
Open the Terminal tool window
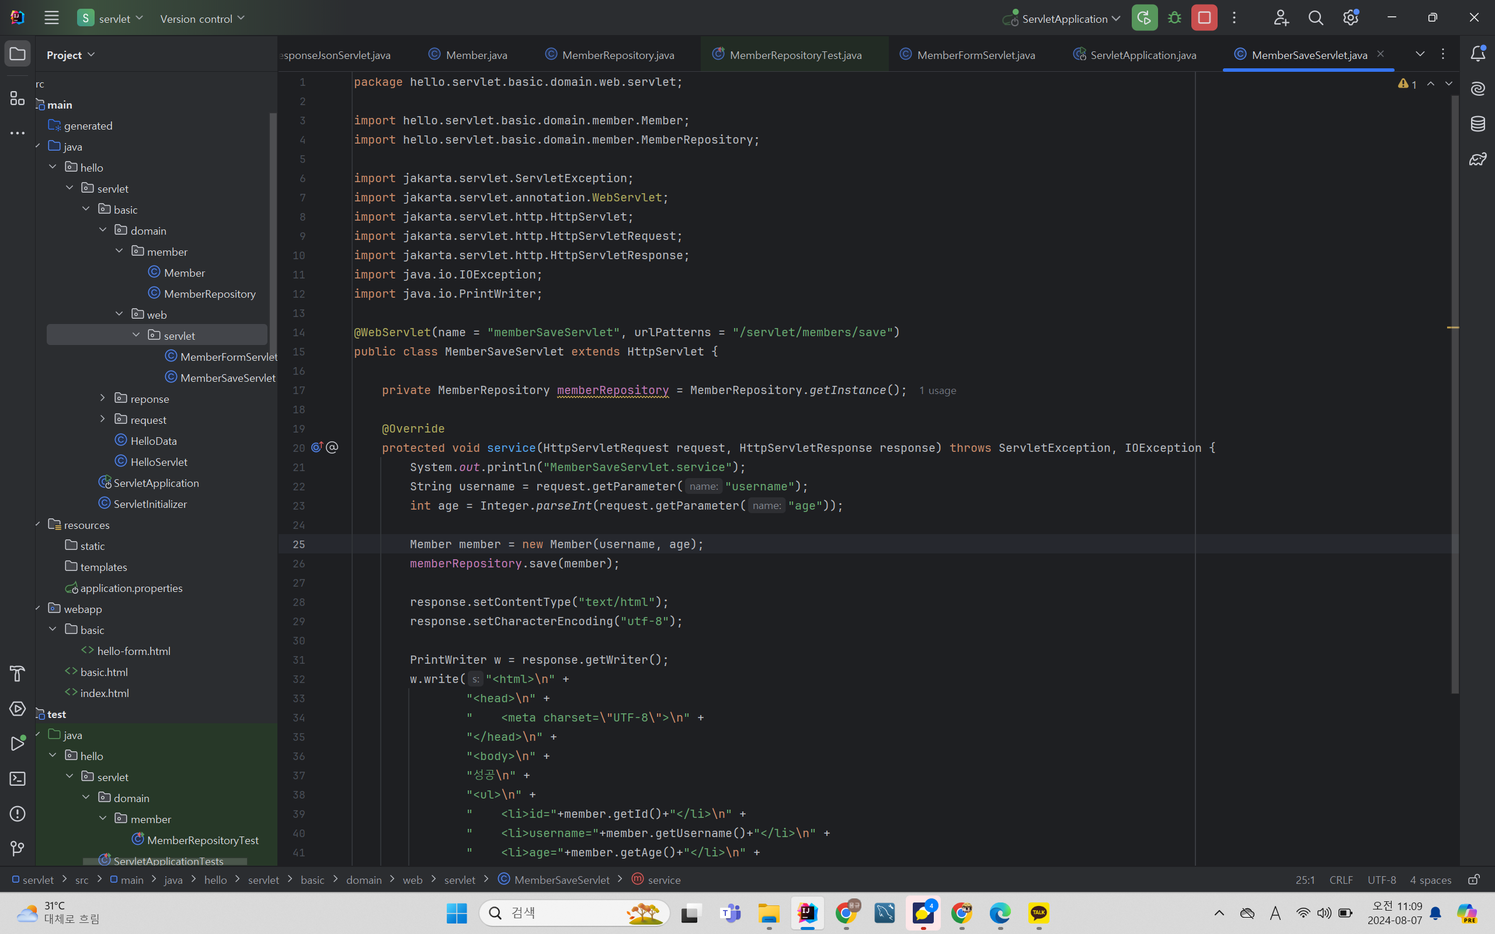coord(18,778)
